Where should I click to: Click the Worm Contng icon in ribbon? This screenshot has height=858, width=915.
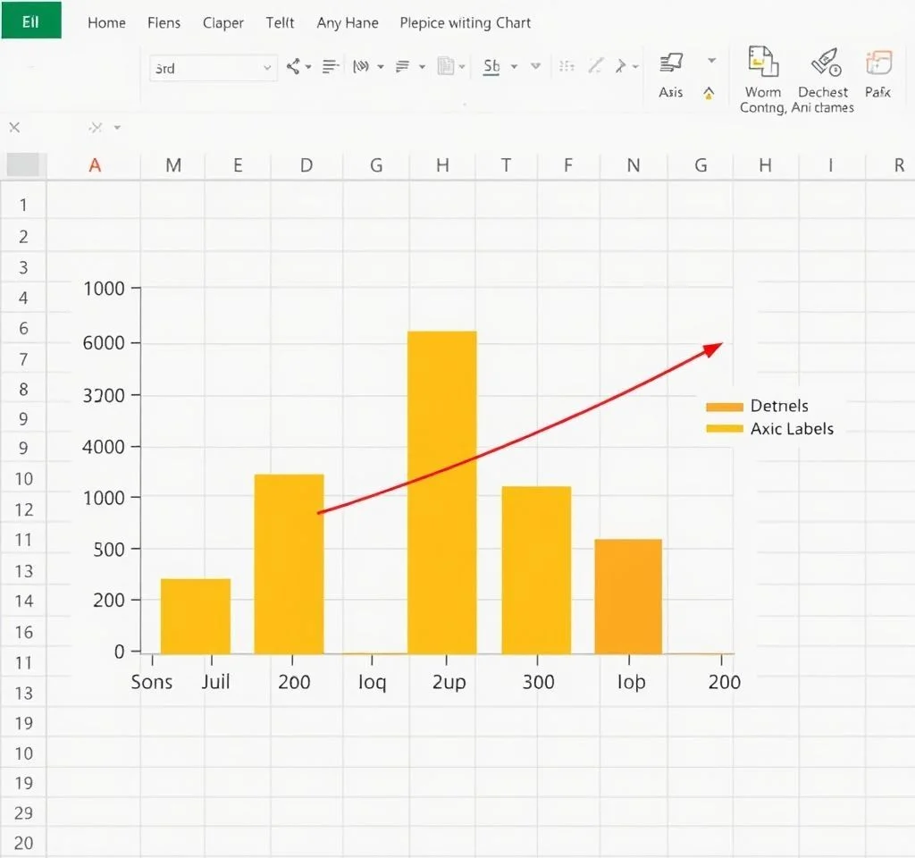[761, 63]
